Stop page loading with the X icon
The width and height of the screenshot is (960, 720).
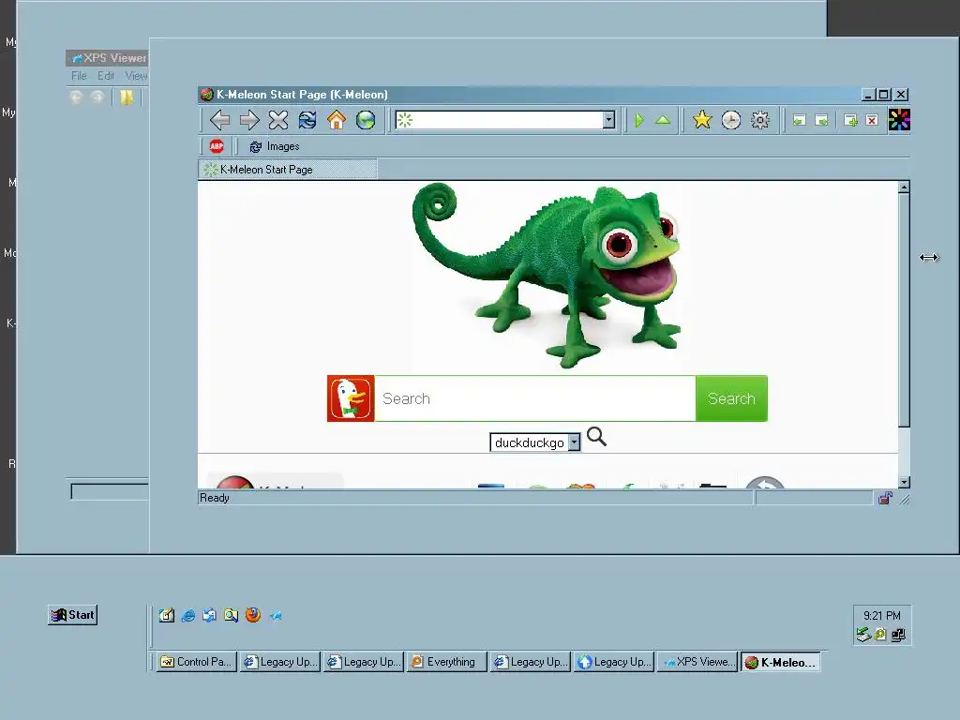click(x=277, y=120)
